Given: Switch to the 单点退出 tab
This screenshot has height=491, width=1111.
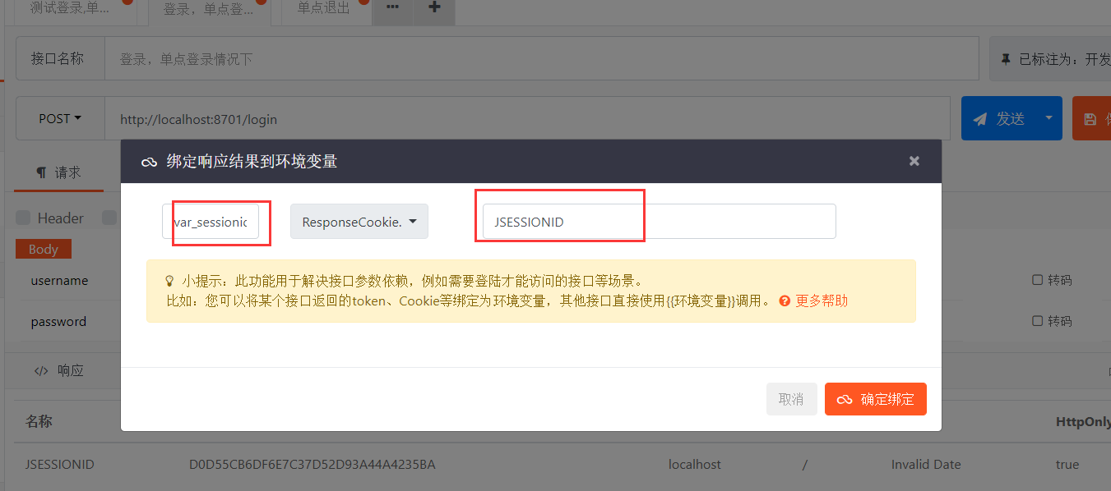Looking at the screenshot, I should 322,9.
